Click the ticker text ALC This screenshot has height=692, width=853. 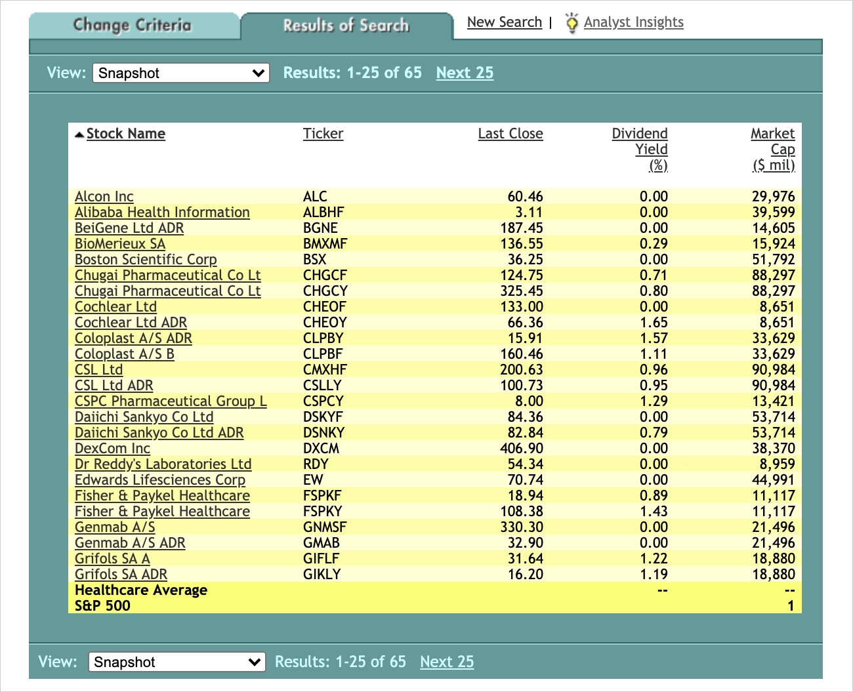tap(315, 197)
